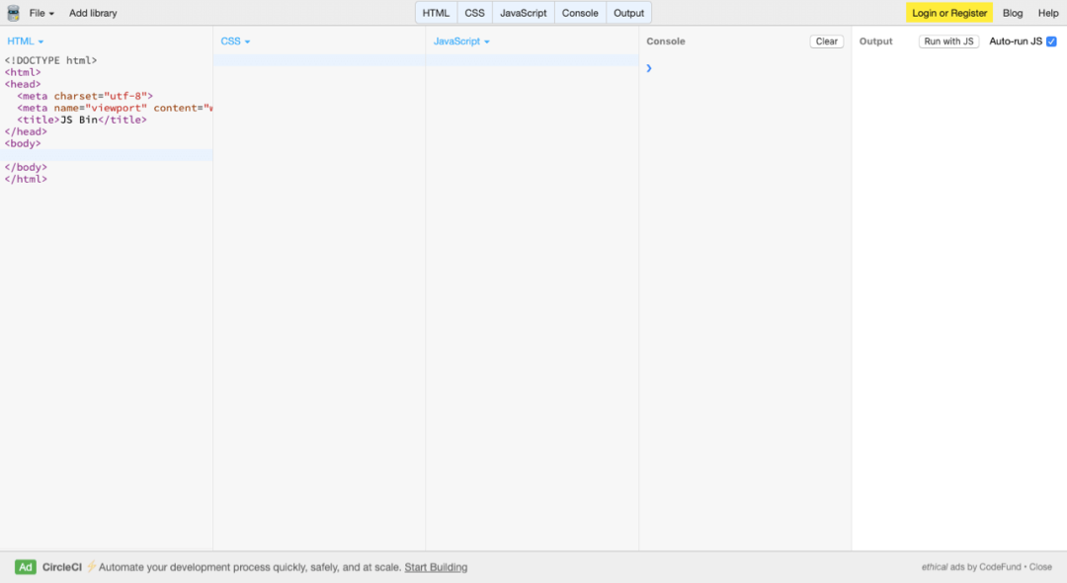The width and height of the screenshot is (1067, 583).
Task: Toggle the CSS panel tab
Action: [x=475, y=13]
